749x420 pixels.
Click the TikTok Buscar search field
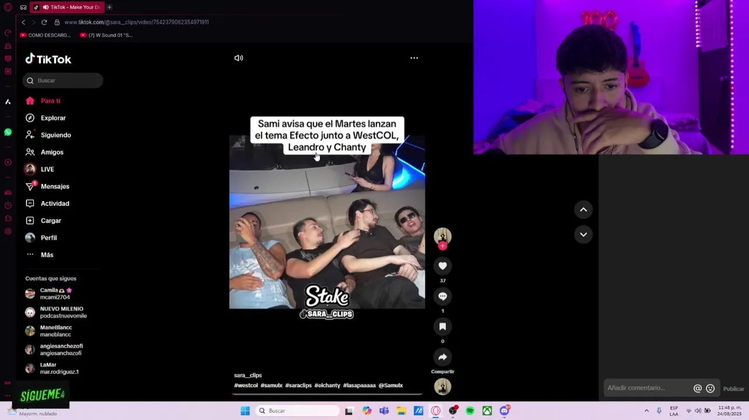tap(63, 80)
